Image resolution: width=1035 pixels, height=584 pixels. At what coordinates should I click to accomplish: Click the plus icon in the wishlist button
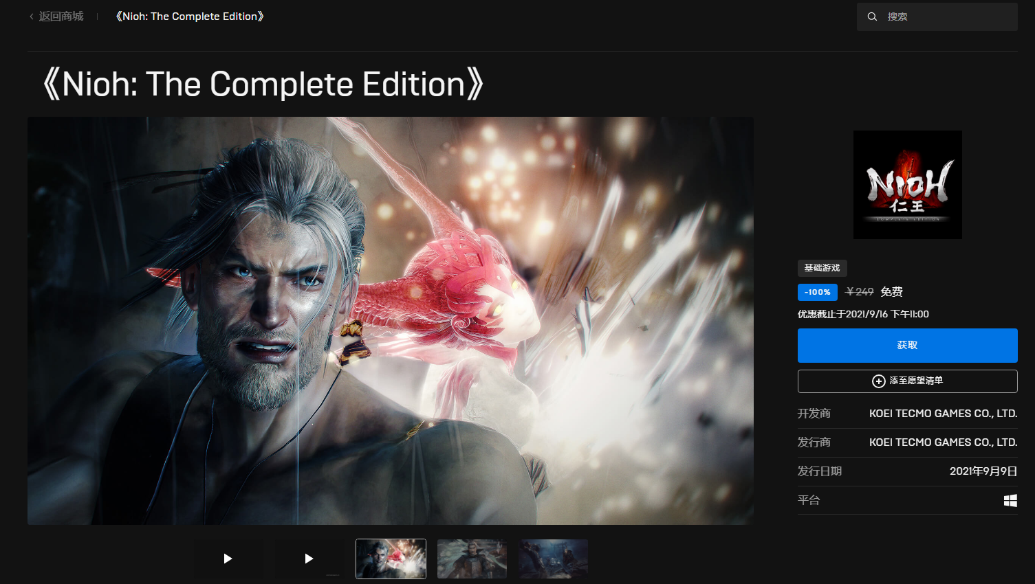click(x=878, y=381)
